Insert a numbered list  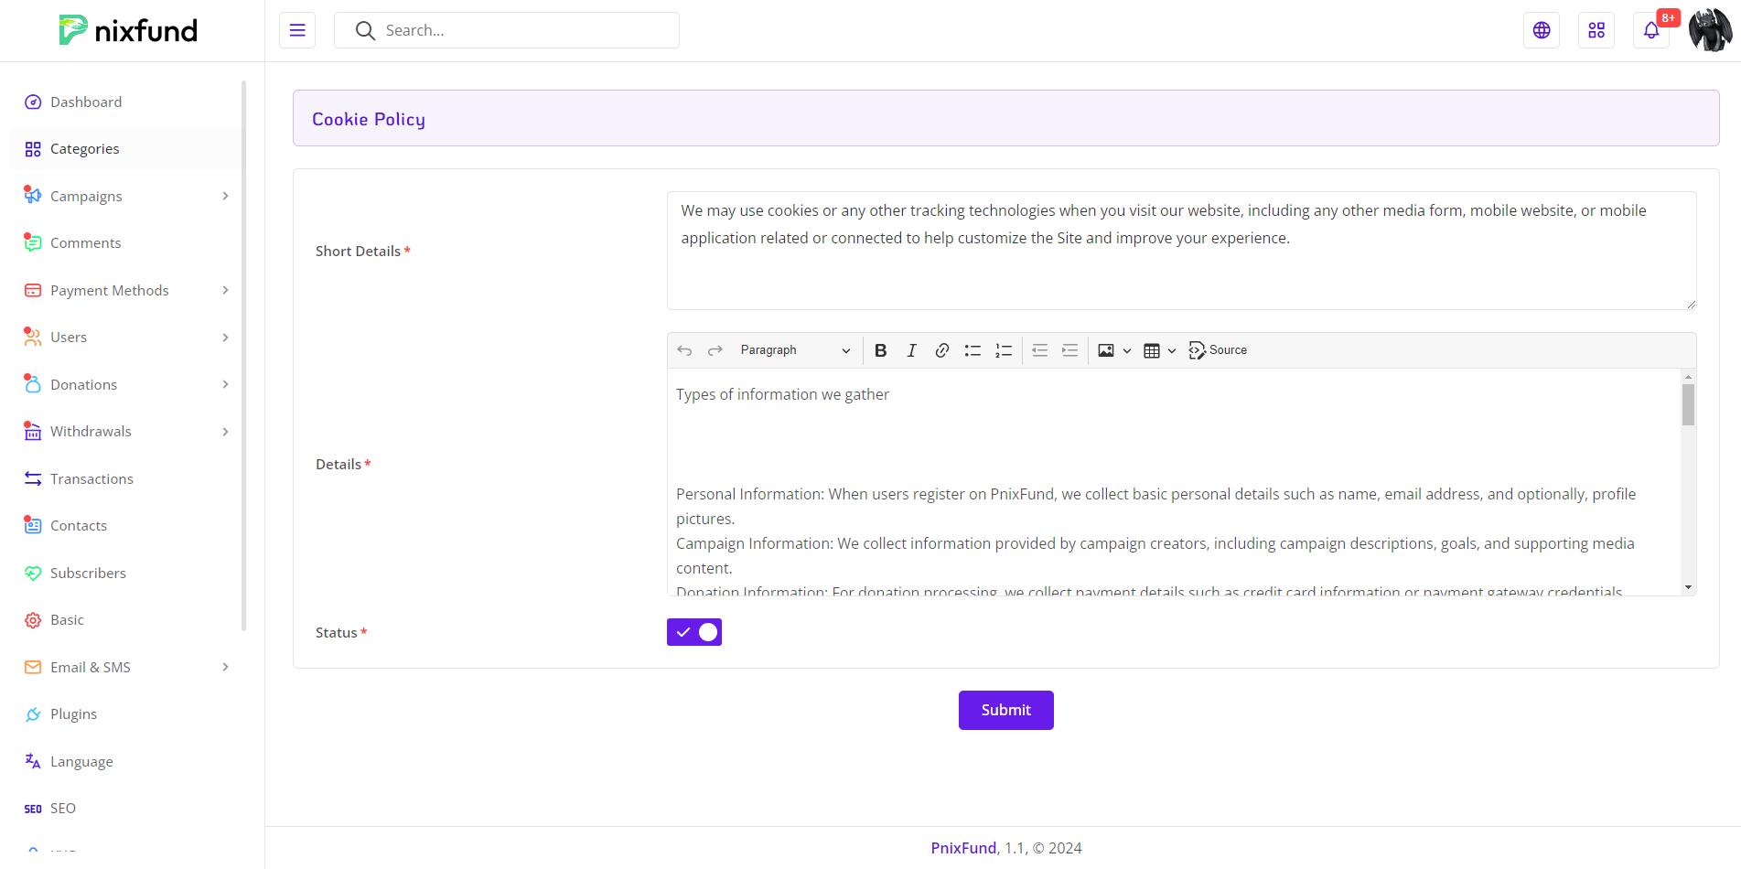(1004, 350)
